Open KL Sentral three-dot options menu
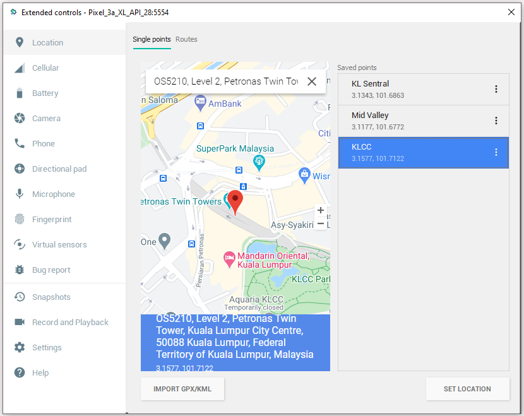The image size is (524, 416). 496,89
